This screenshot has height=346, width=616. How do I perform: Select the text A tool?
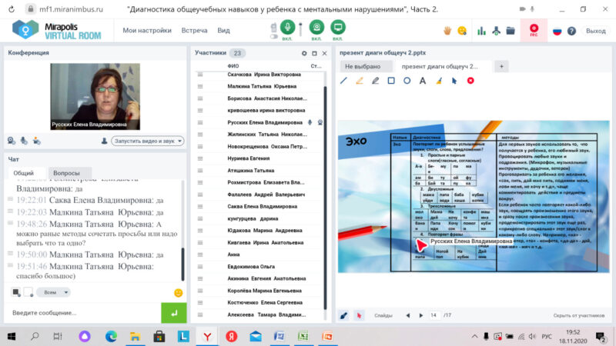click(423, 81)
